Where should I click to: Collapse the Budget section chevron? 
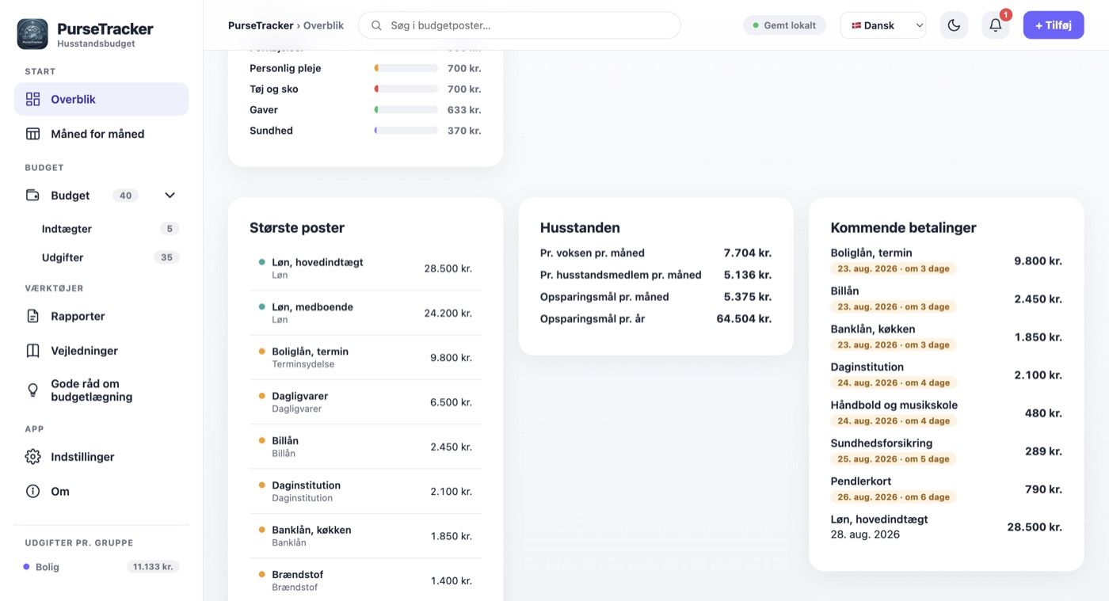(x=170, y=195)
